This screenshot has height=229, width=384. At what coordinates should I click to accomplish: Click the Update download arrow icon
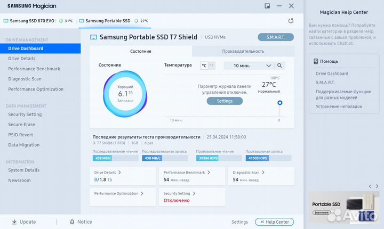point(14,222)
